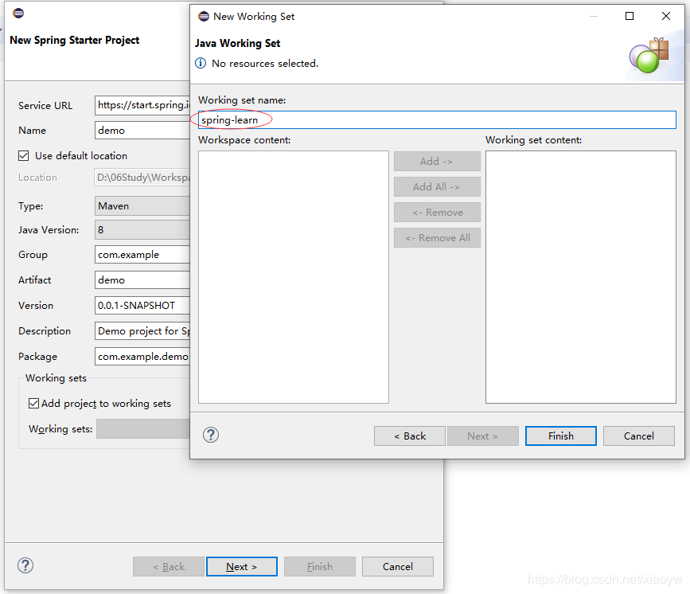Focus the Description field
Viewport: 690px width, 594px height.
[142, 330]
